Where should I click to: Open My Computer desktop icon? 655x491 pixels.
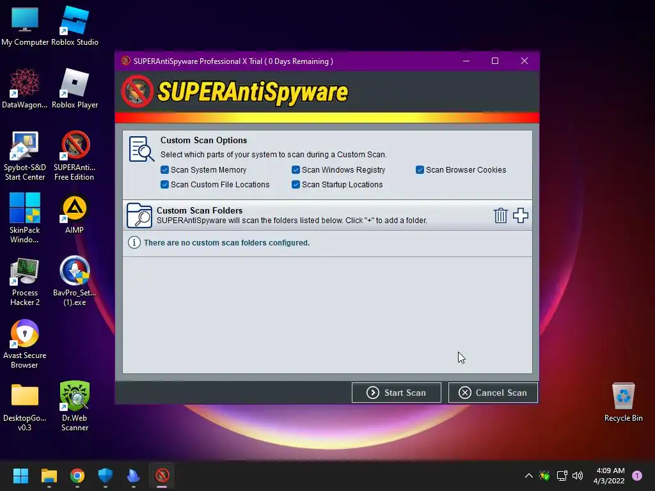(25, 26)
